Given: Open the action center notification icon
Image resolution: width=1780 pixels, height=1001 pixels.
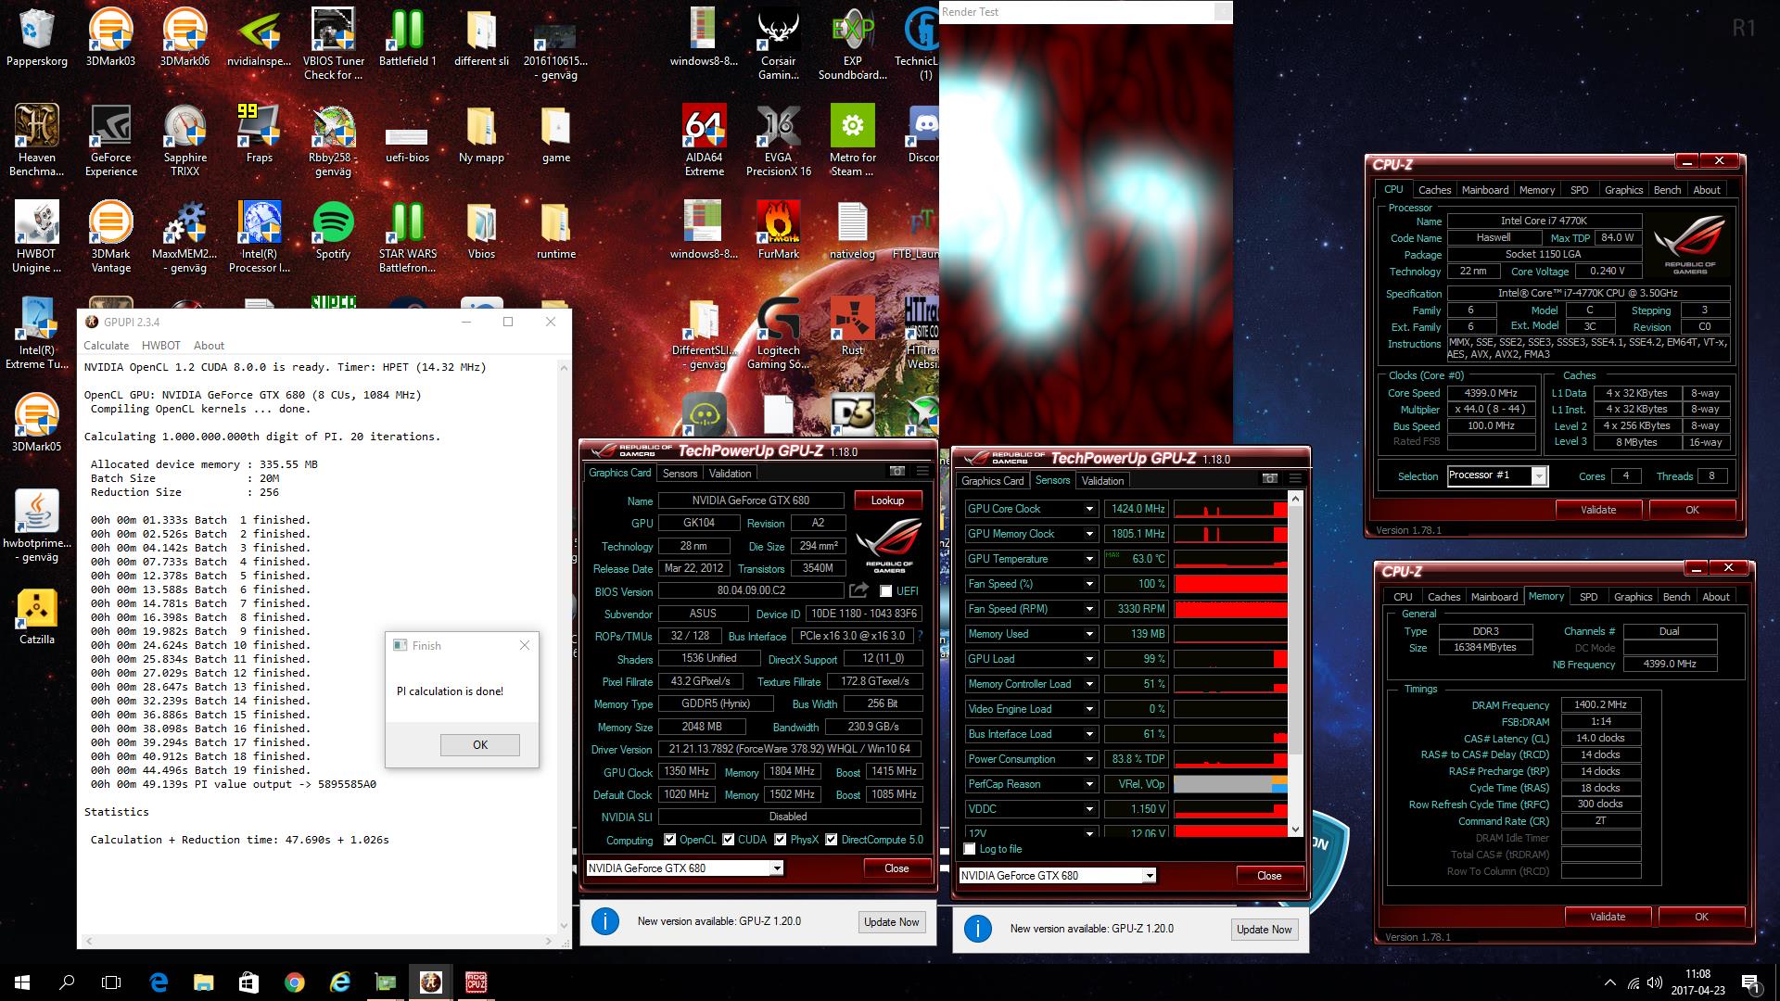Looking at the screenshot, I should point(1750,982).
